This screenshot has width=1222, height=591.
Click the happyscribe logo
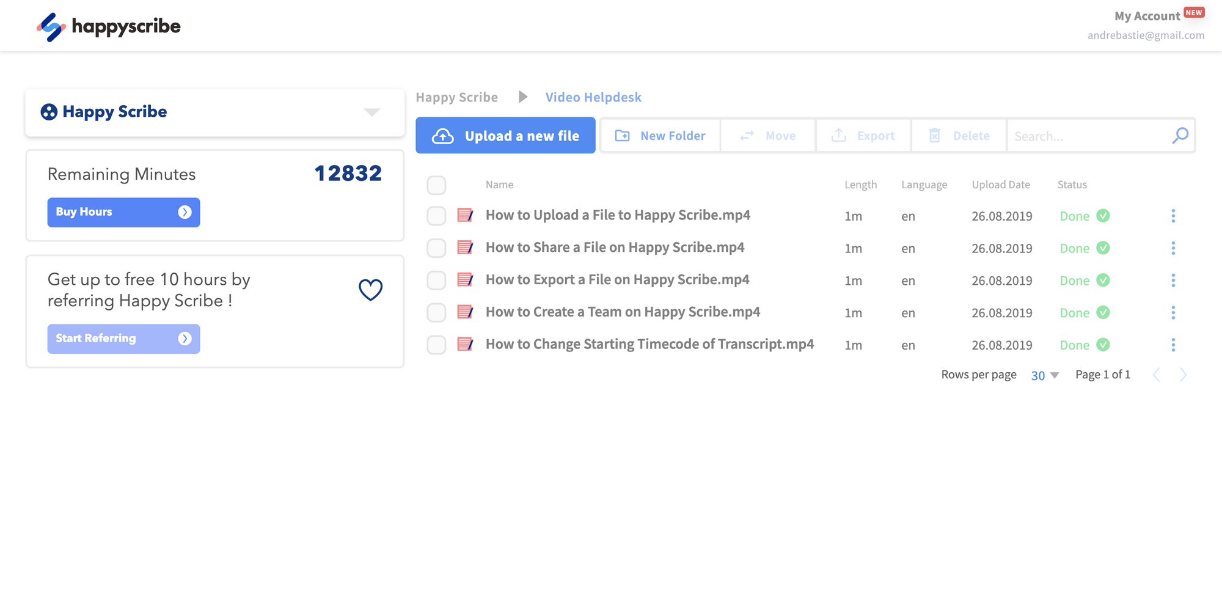108,27
